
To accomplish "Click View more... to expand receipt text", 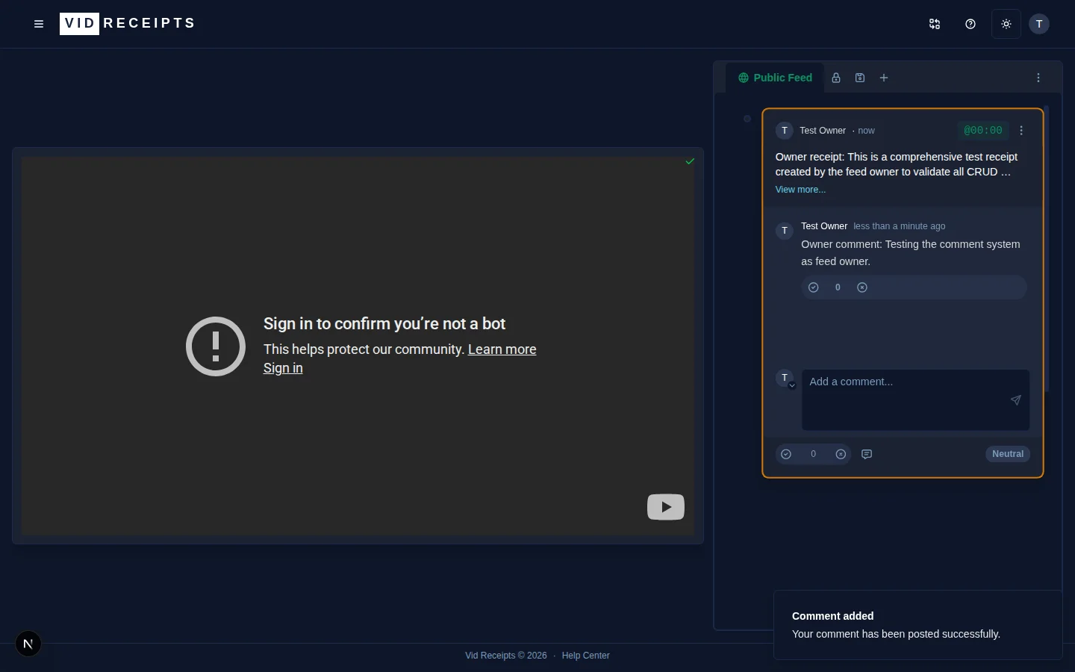I will (x=800, y=190).
